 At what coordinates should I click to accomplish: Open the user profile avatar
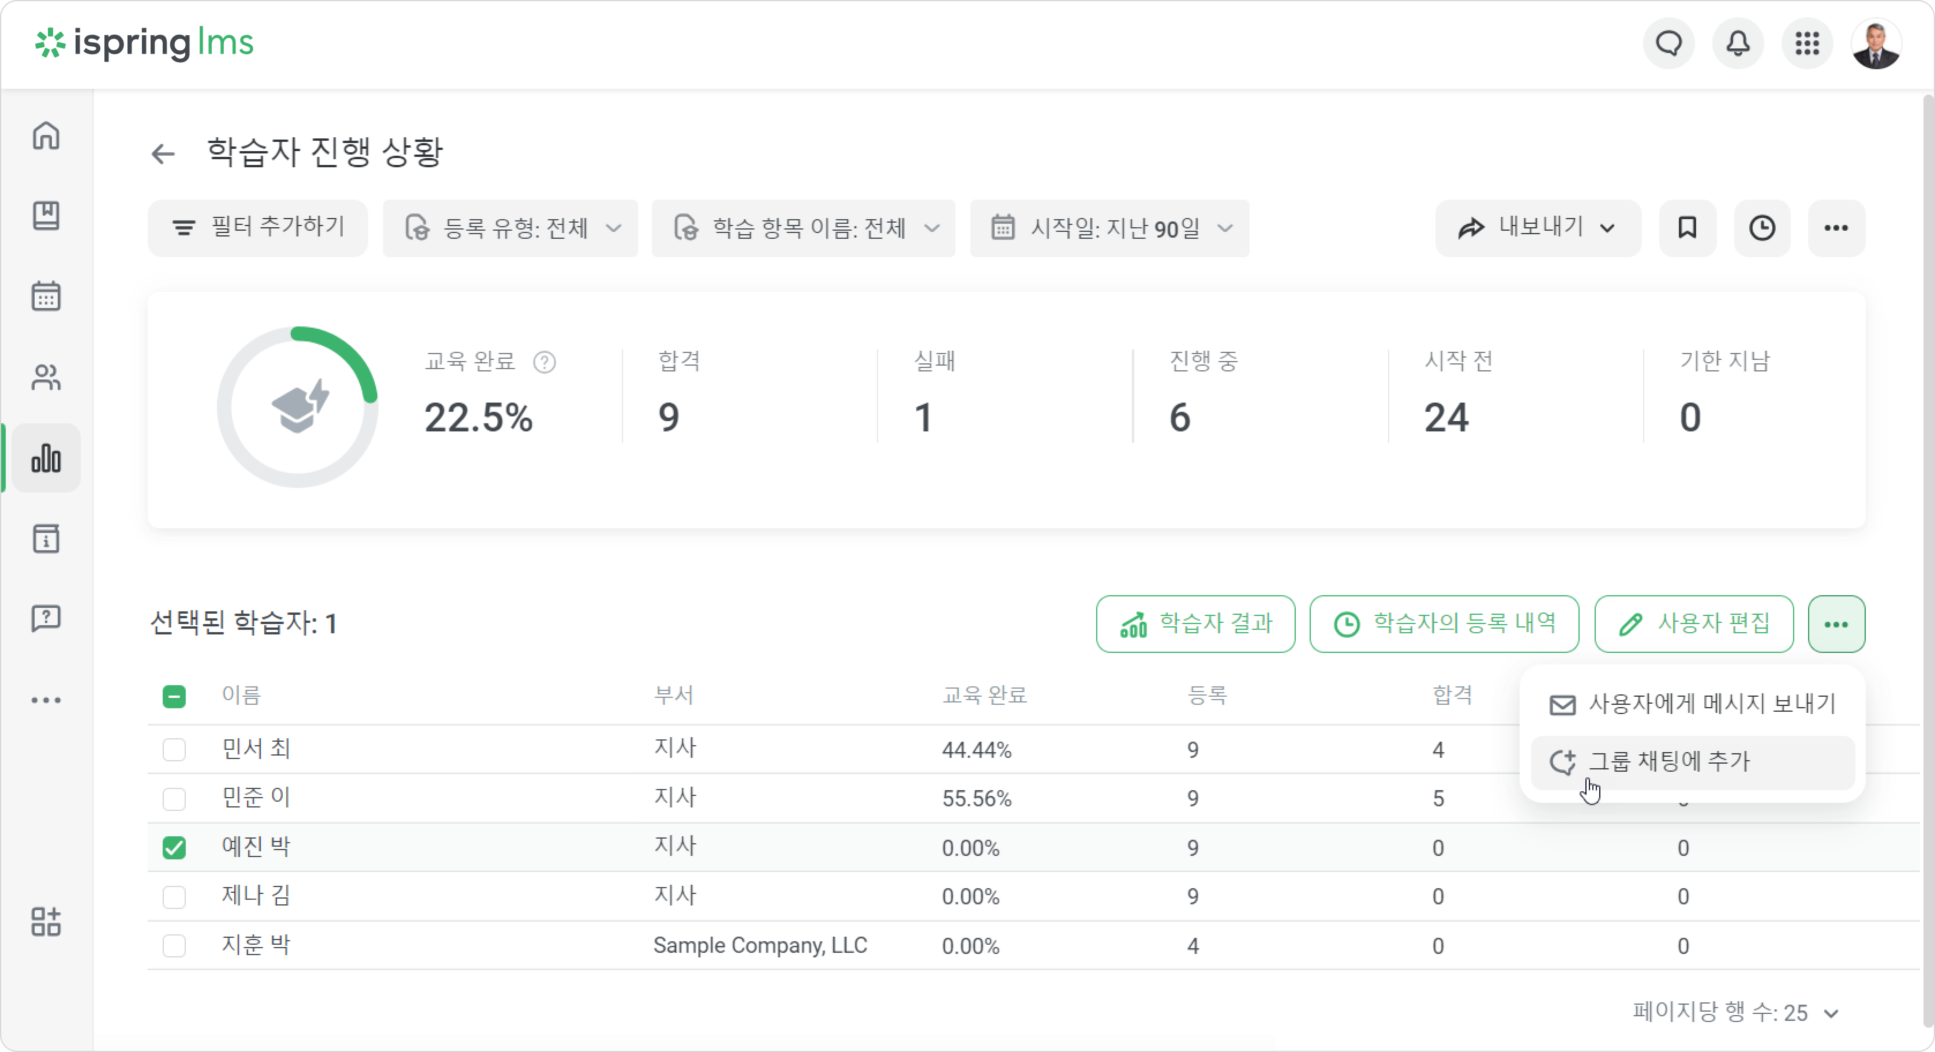point(1876,44)
